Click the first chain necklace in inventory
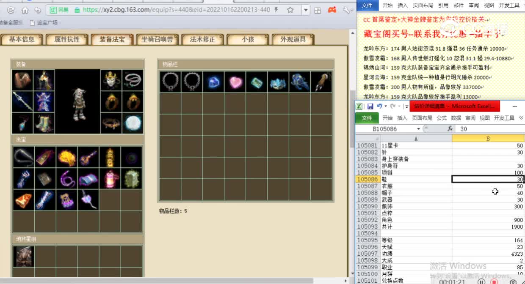Viewport: 525px width, 284px height. coord(170,82)
